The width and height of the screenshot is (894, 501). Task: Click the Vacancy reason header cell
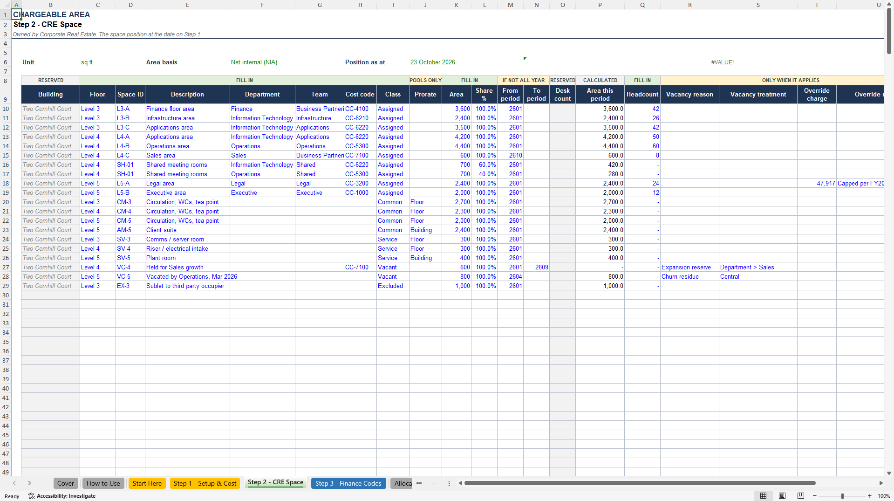coord(689,94)
